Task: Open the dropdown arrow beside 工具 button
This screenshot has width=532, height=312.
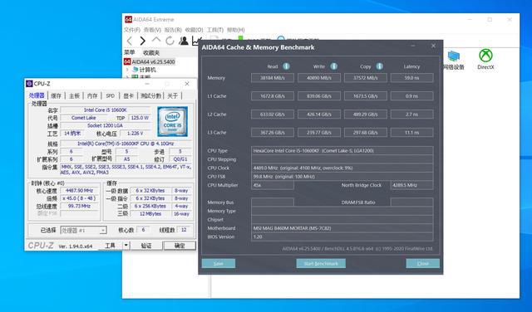Action: [126, 246]
